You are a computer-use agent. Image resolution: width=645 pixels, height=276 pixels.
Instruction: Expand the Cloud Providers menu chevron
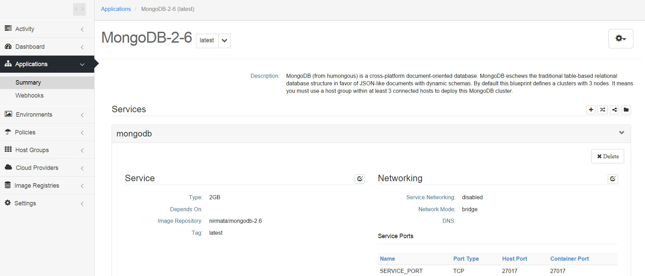point(82,168)
